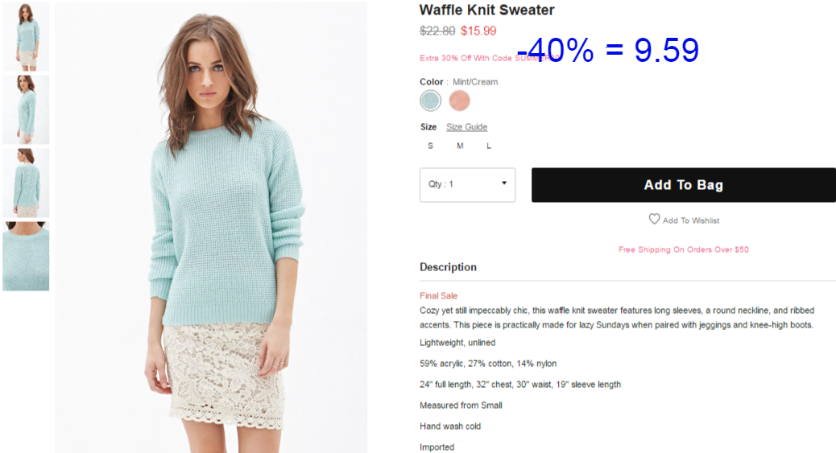Viewport: 836px width, 453px height.
Task: Click the main product image
Action: tap(210, 228)
